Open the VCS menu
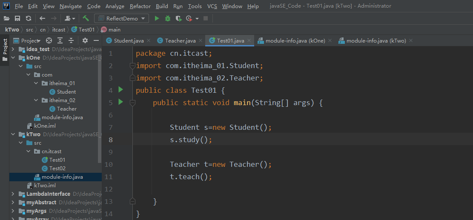This screenshot has width=473, height=220. [x=212, y=6]
